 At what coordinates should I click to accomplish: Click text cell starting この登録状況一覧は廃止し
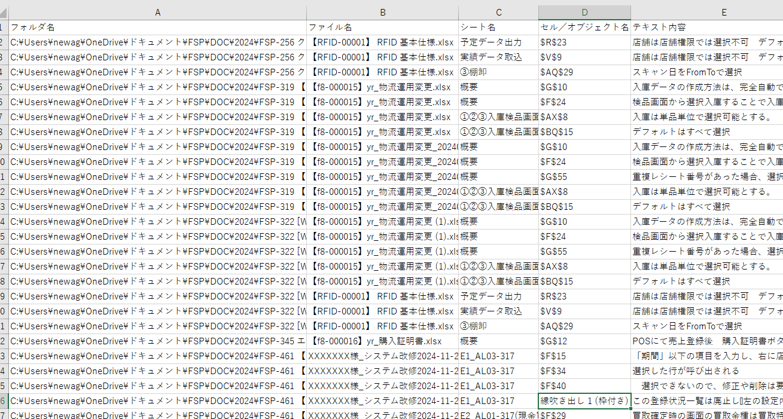707,401
